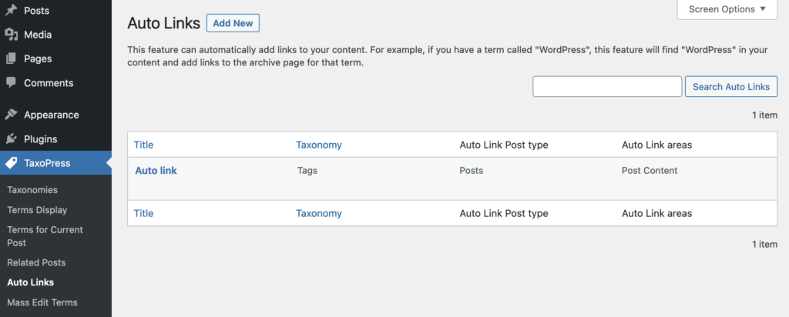Image resolution: width=789 pixels, height=317 pixels.
Task: Open the 'Auto link' row title
Action: point(156,171)
